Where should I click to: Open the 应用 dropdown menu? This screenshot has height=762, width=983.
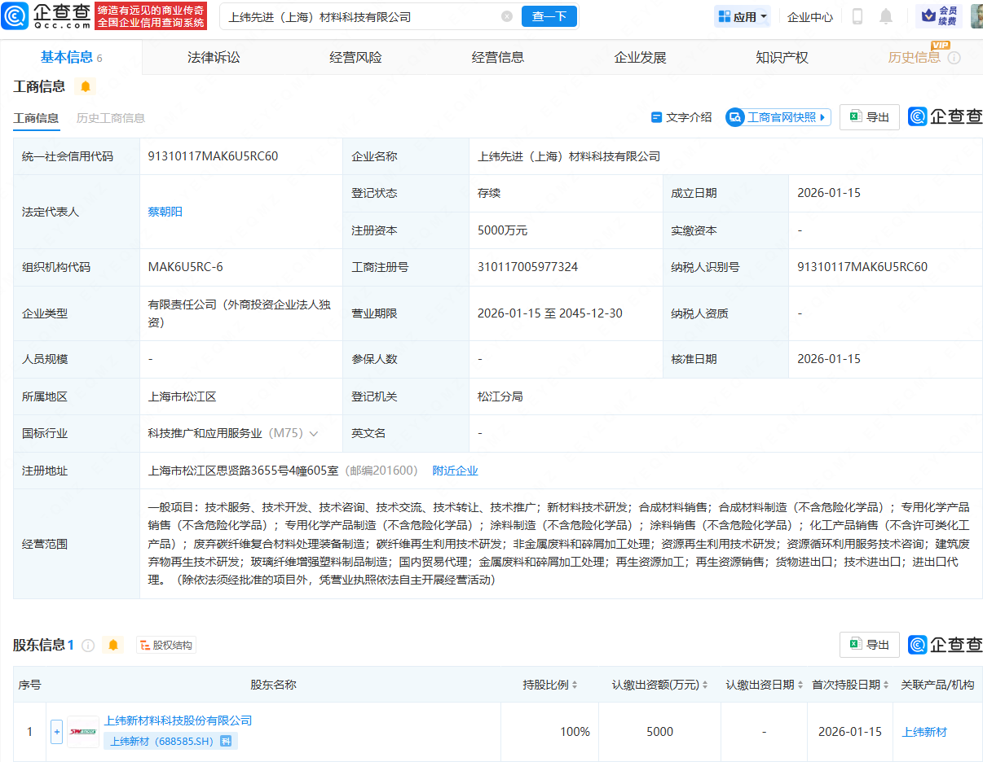click(743, 16)
